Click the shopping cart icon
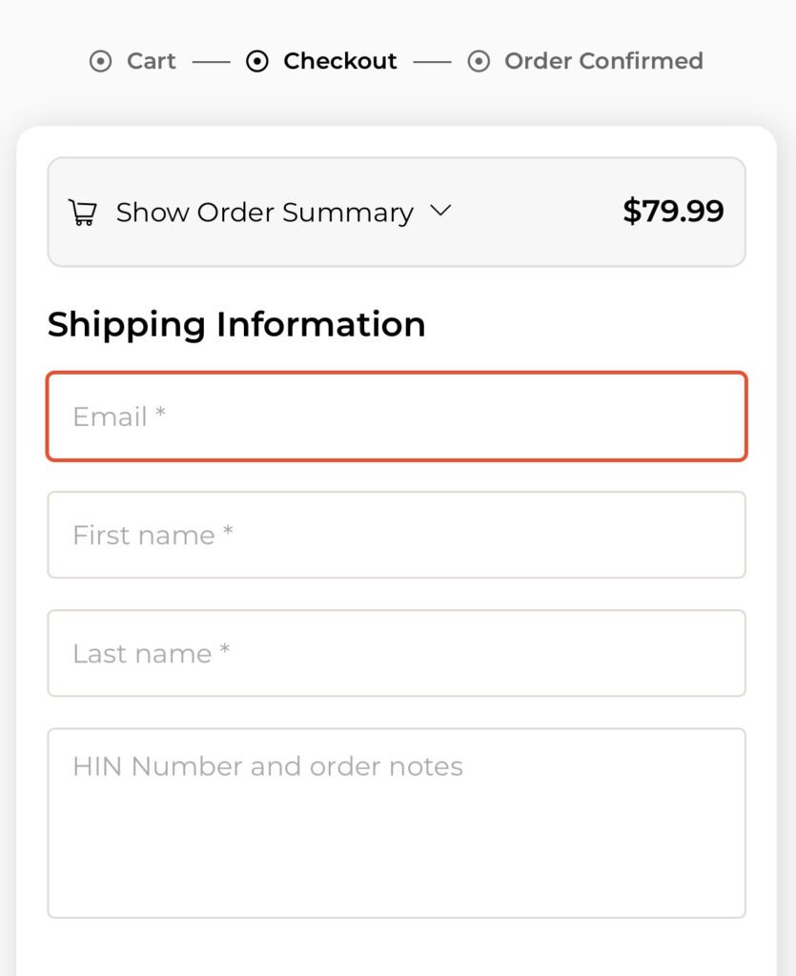This screenshot has width=796, height=976. coord(82,213)
